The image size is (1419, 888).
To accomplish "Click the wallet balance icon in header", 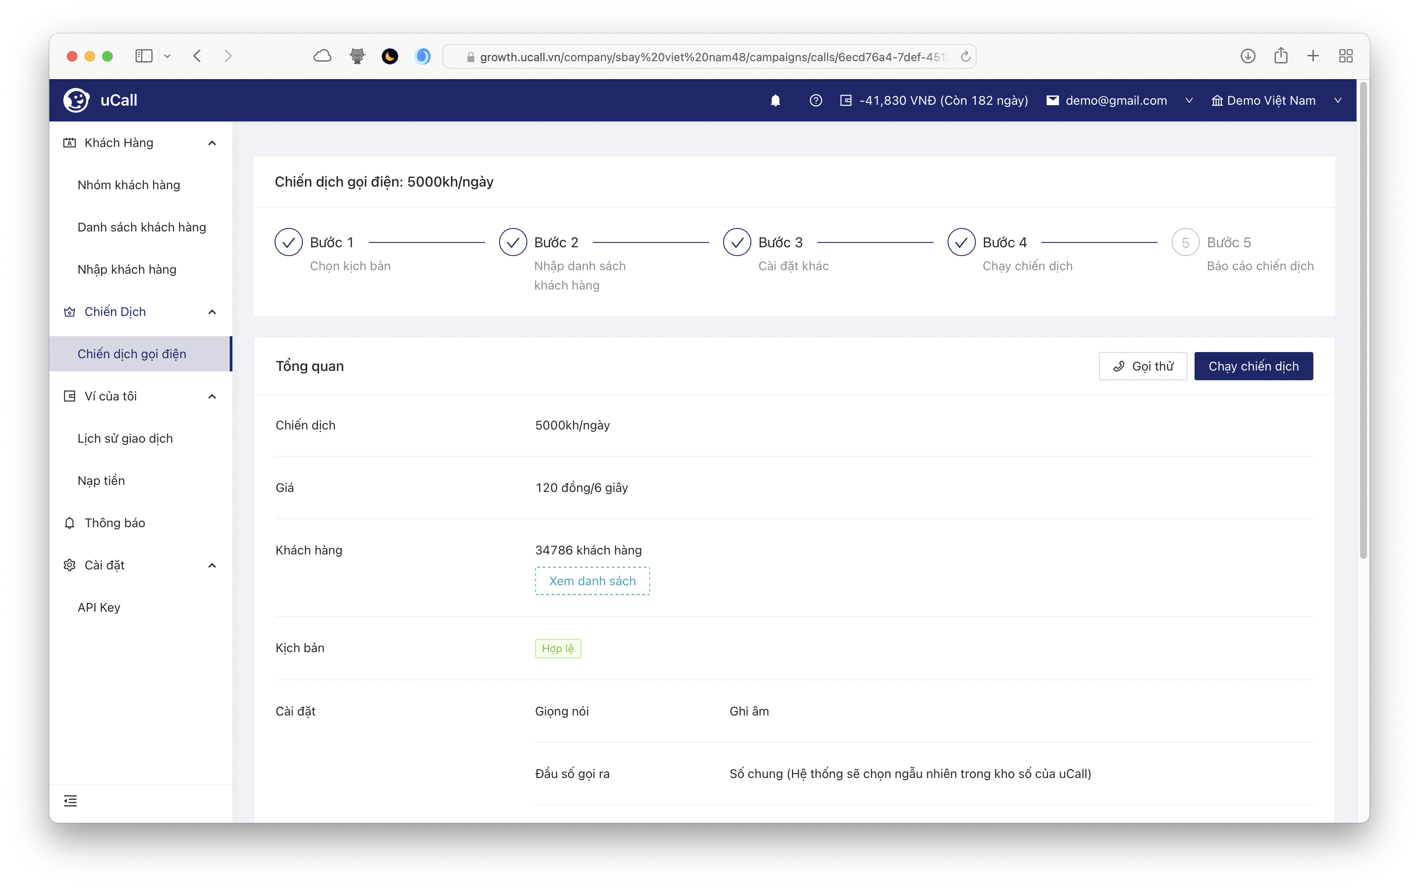I will click(846, 100).
